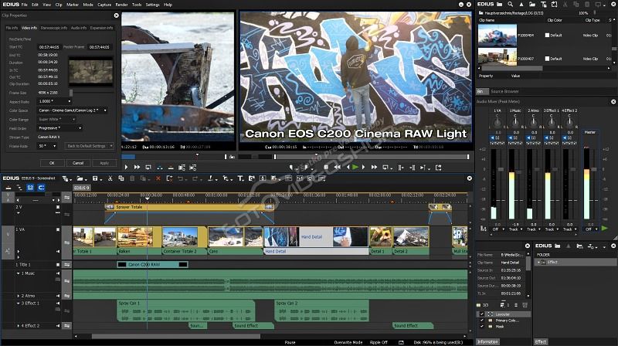The image size is (618, 346).
Task: Click the Stop button in recorder controls
Action: [326, 168]
